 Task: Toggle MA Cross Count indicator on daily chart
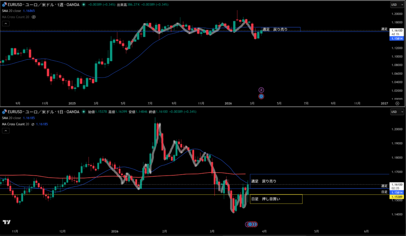point(15,124)
